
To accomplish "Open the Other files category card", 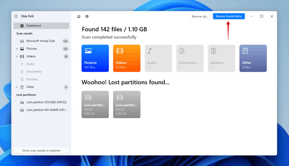I will click(253, 58).
